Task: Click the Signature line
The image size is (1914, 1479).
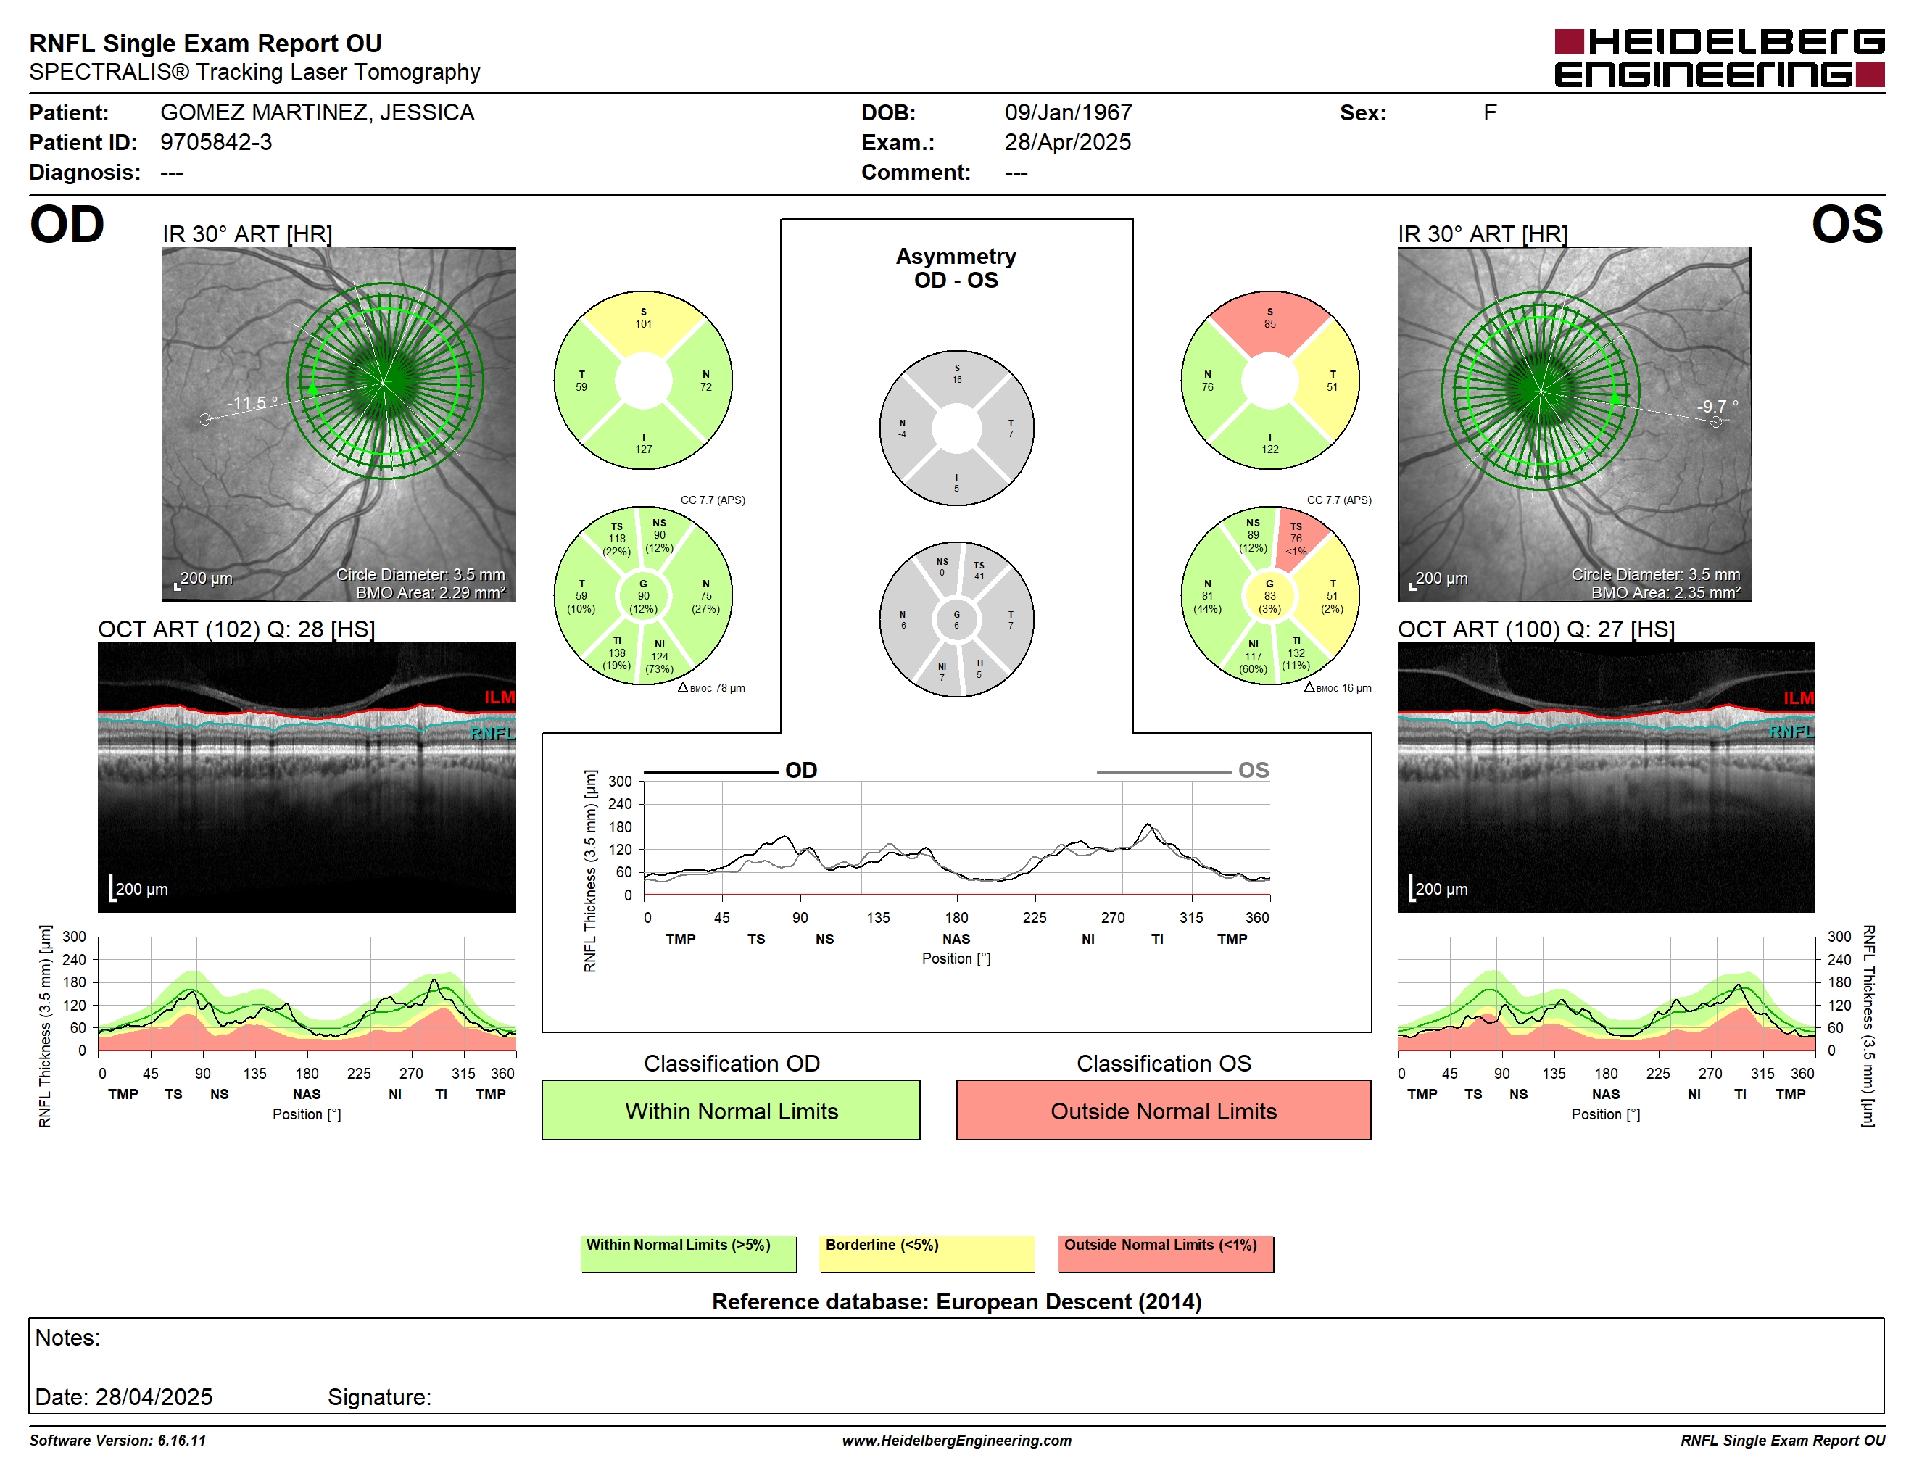Action: click(x=379, y=1396)
